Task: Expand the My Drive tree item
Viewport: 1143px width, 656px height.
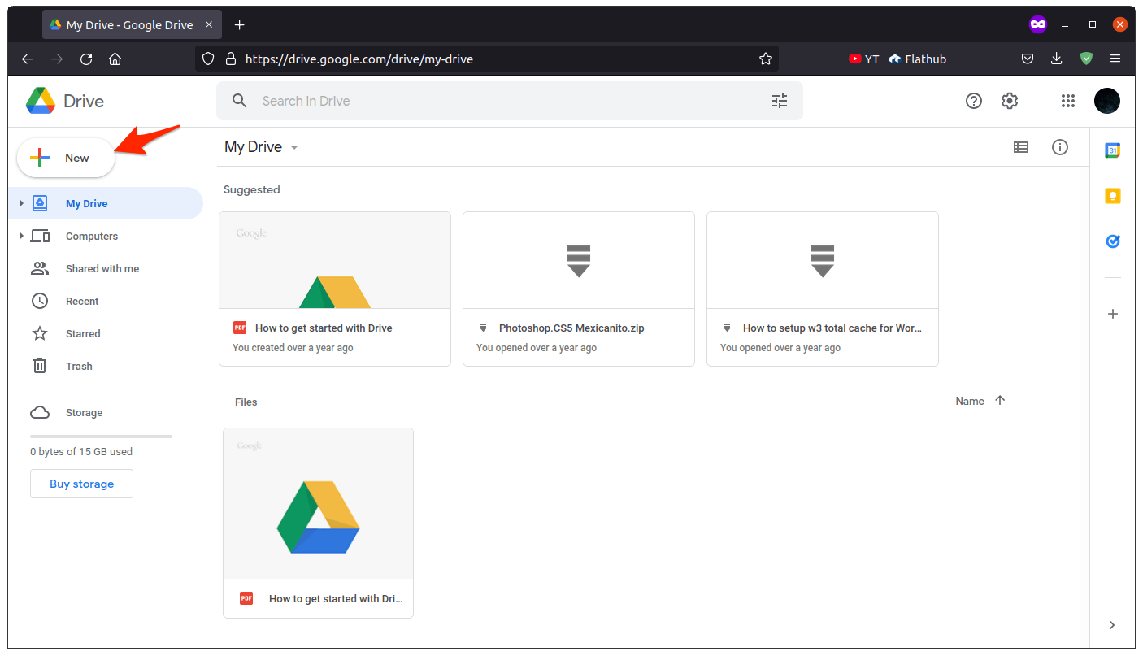Action: tap(21, 203)
